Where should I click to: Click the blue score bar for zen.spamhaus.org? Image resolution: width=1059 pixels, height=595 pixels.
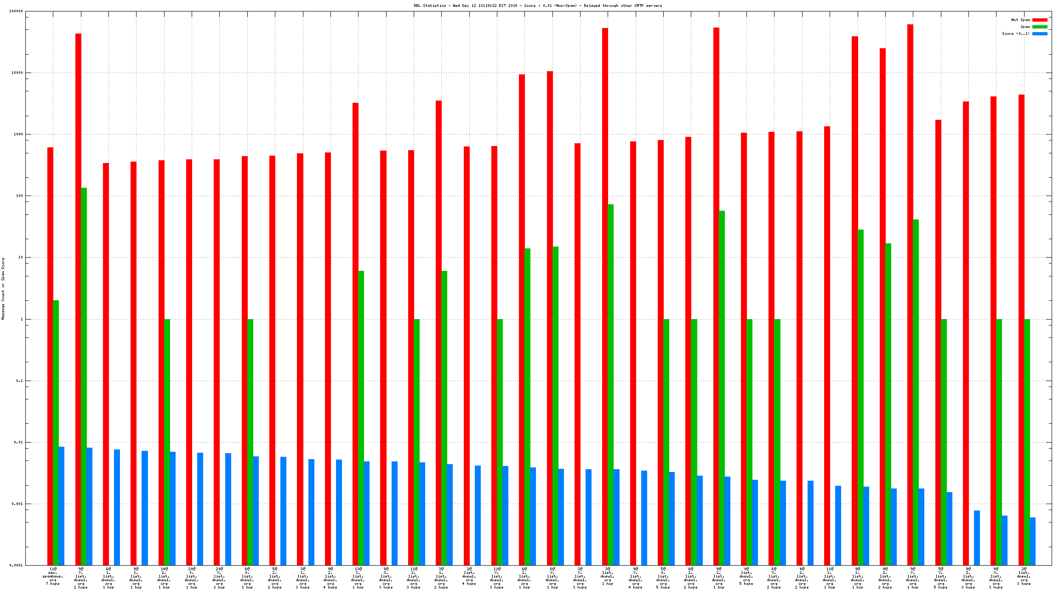point(61,505)
